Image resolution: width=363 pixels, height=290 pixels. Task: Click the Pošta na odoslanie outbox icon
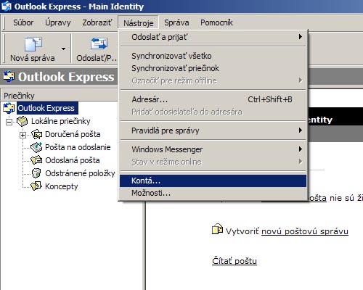click(x=36, y=147)
